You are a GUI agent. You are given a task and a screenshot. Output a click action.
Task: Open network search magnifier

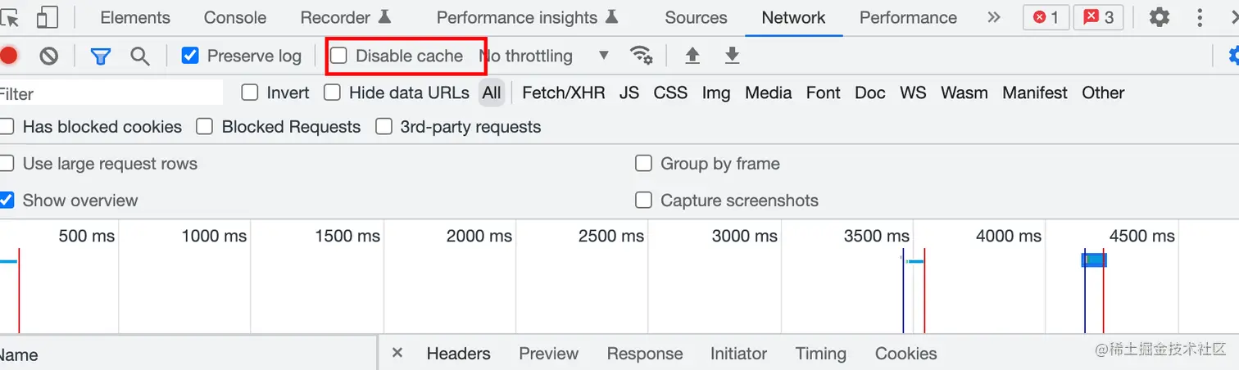point(140,56)
